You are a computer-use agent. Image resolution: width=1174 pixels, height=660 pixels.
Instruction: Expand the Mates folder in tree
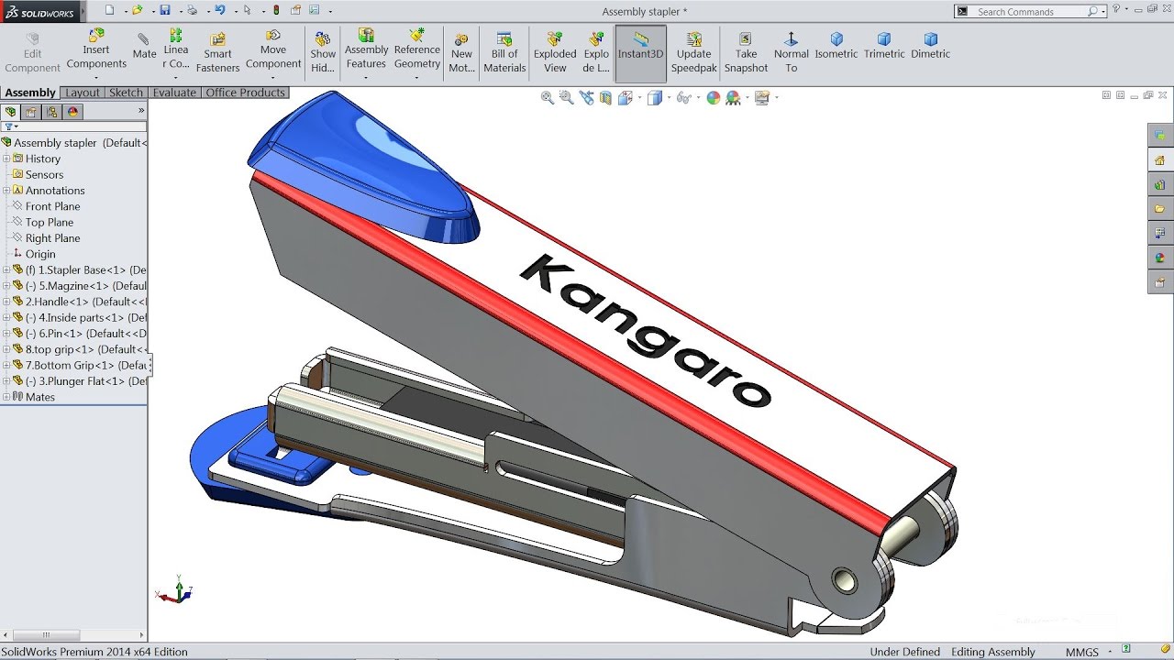coord(6,397)
